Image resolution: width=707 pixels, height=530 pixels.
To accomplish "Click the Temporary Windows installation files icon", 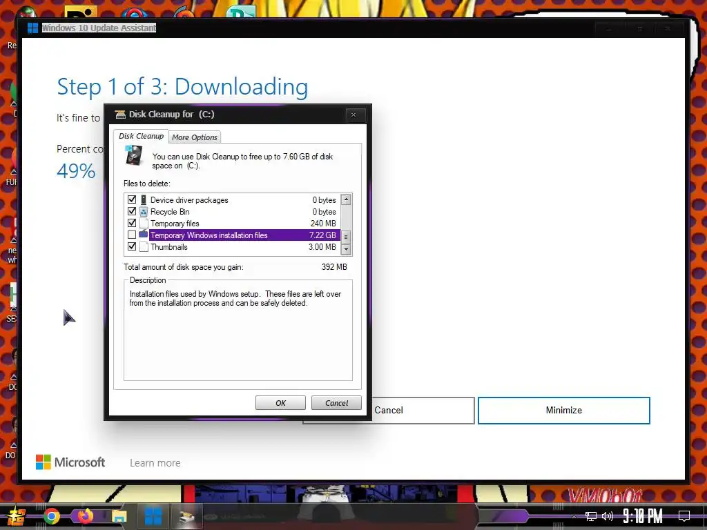I will (144, 235).
